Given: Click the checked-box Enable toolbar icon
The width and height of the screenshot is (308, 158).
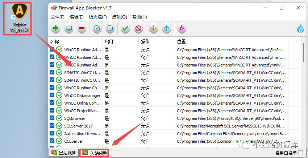Looking at the screenshot, I should (97, 29).
